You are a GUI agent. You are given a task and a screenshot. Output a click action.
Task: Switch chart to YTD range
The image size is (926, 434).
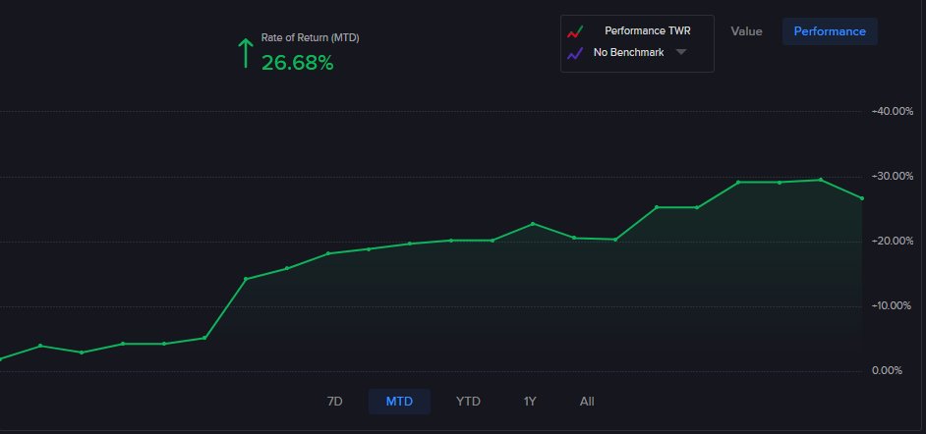[x=468, y=402]
